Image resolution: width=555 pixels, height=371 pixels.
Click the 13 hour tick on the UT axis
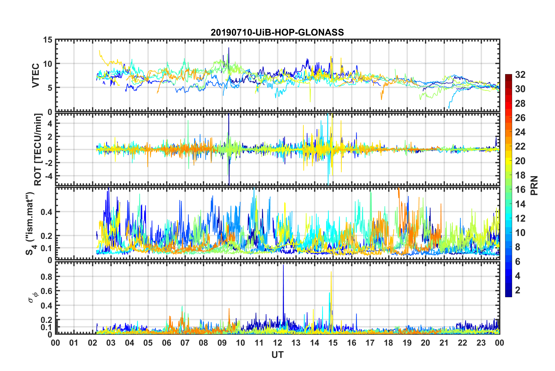tap(296, 343)
